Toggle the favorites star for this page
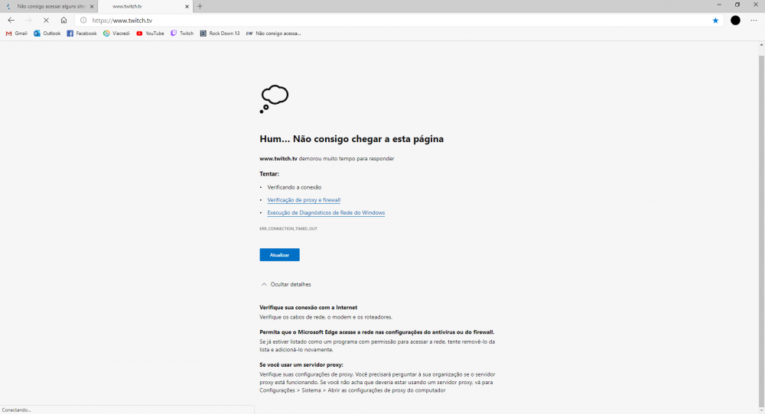The width and height of the screenshot is (765, 414). click(x=715, y=21)
